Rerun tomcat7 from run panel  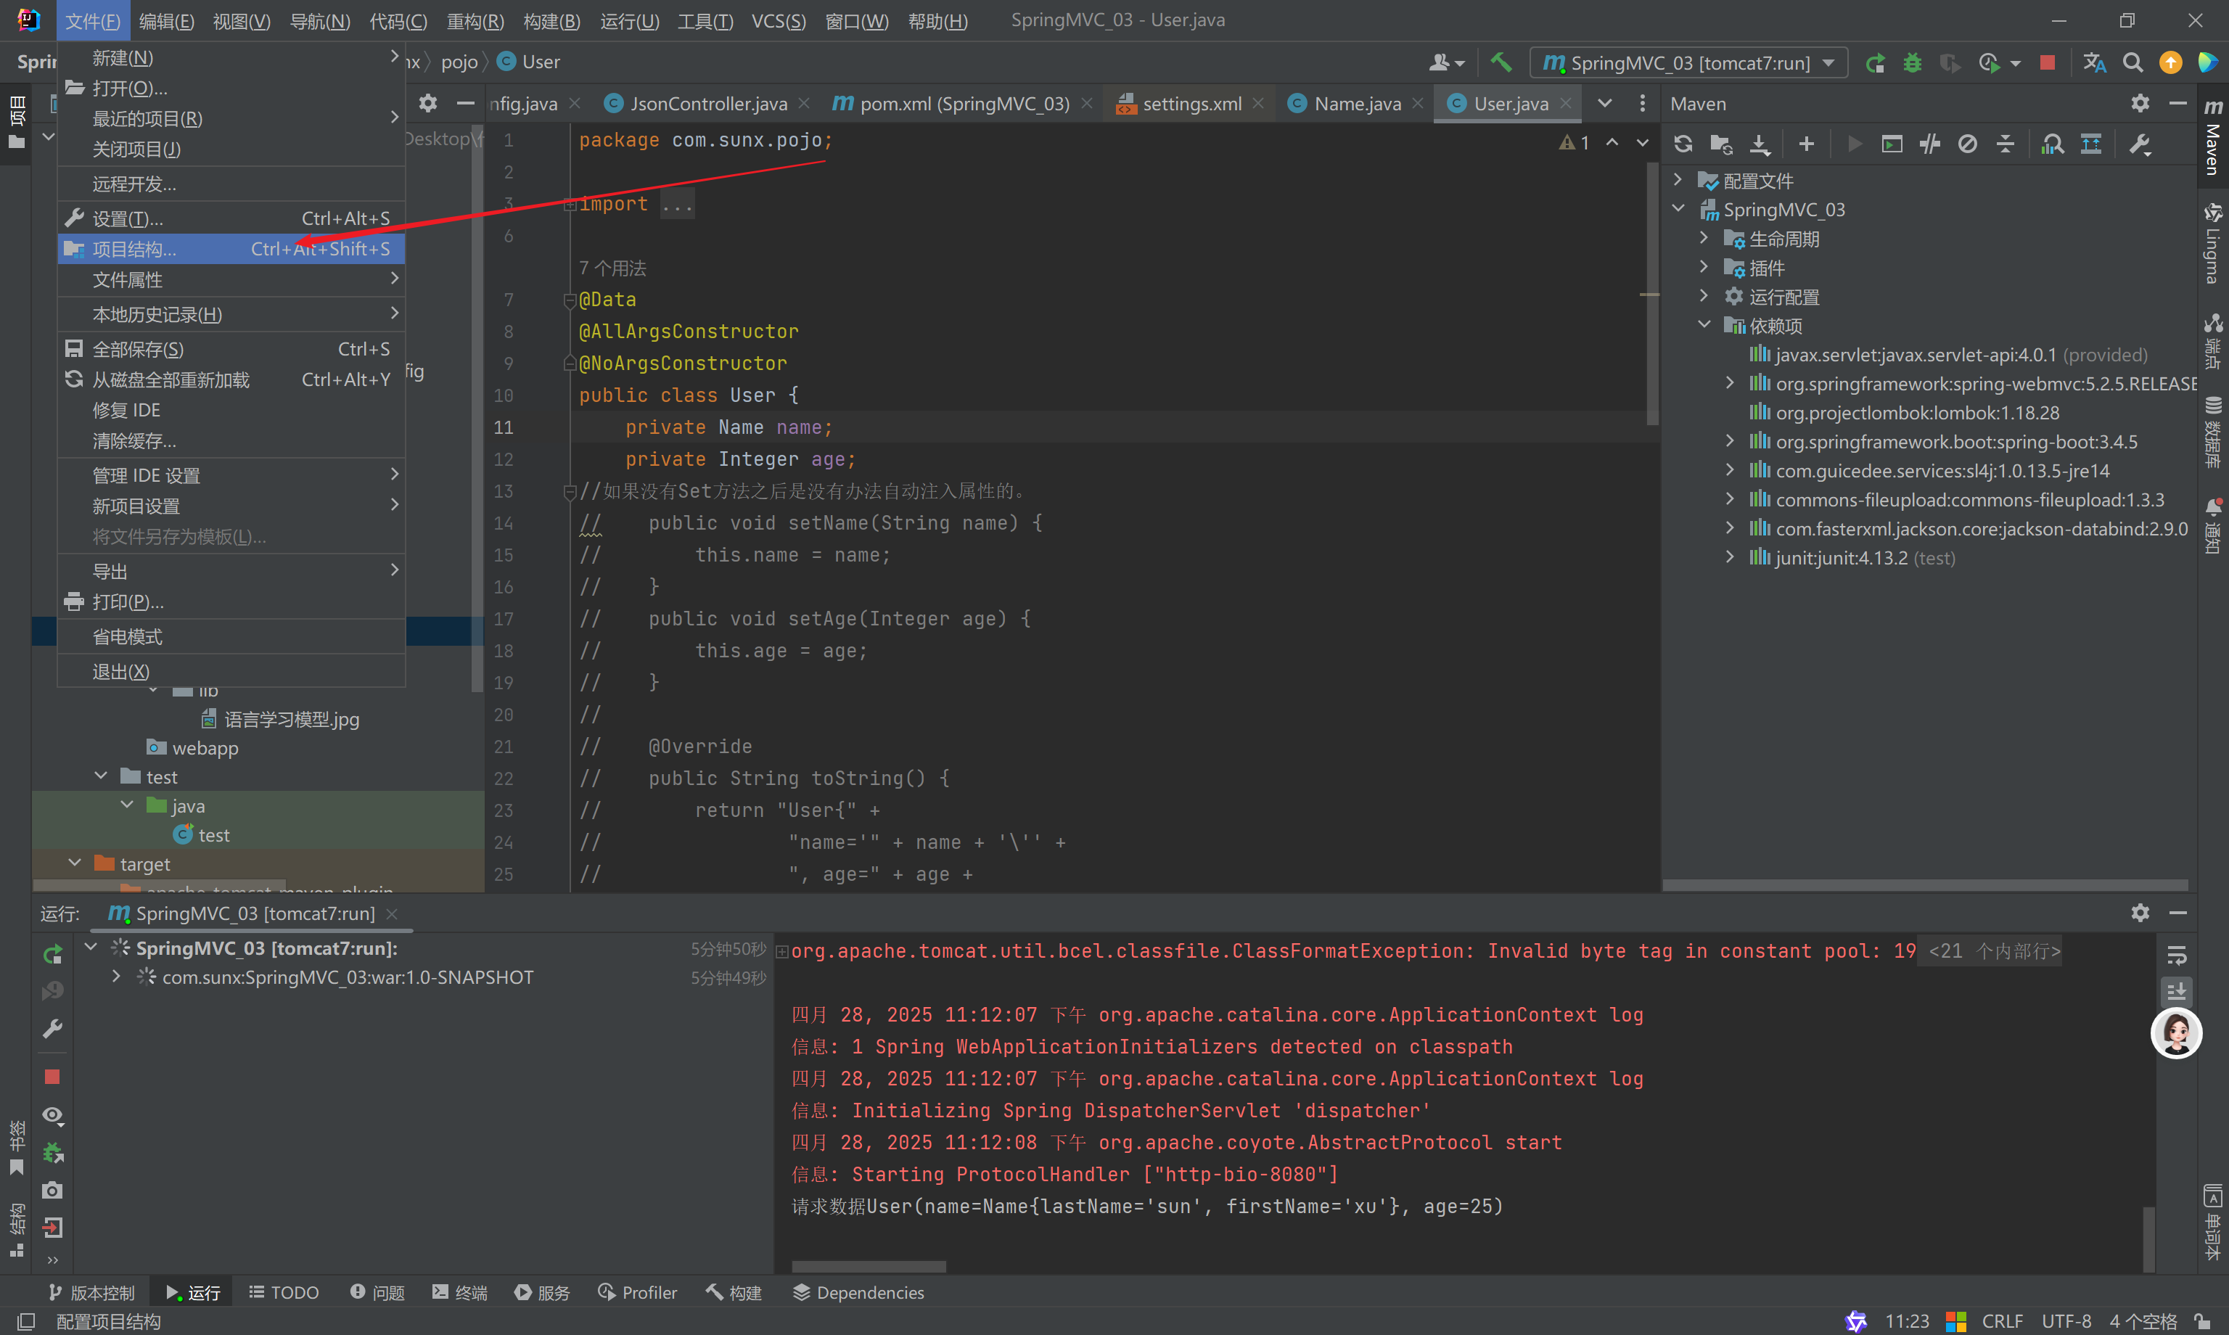[52, 953]
